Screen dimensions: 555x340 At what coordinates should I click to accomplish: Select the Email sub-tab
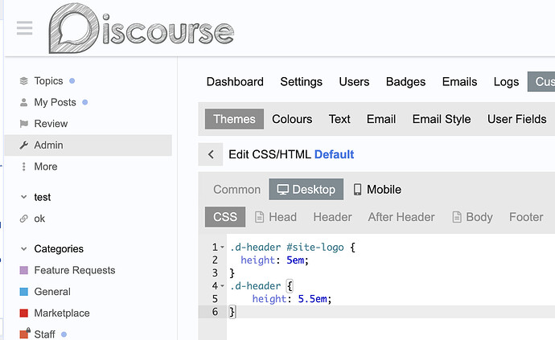pos(381,119)
